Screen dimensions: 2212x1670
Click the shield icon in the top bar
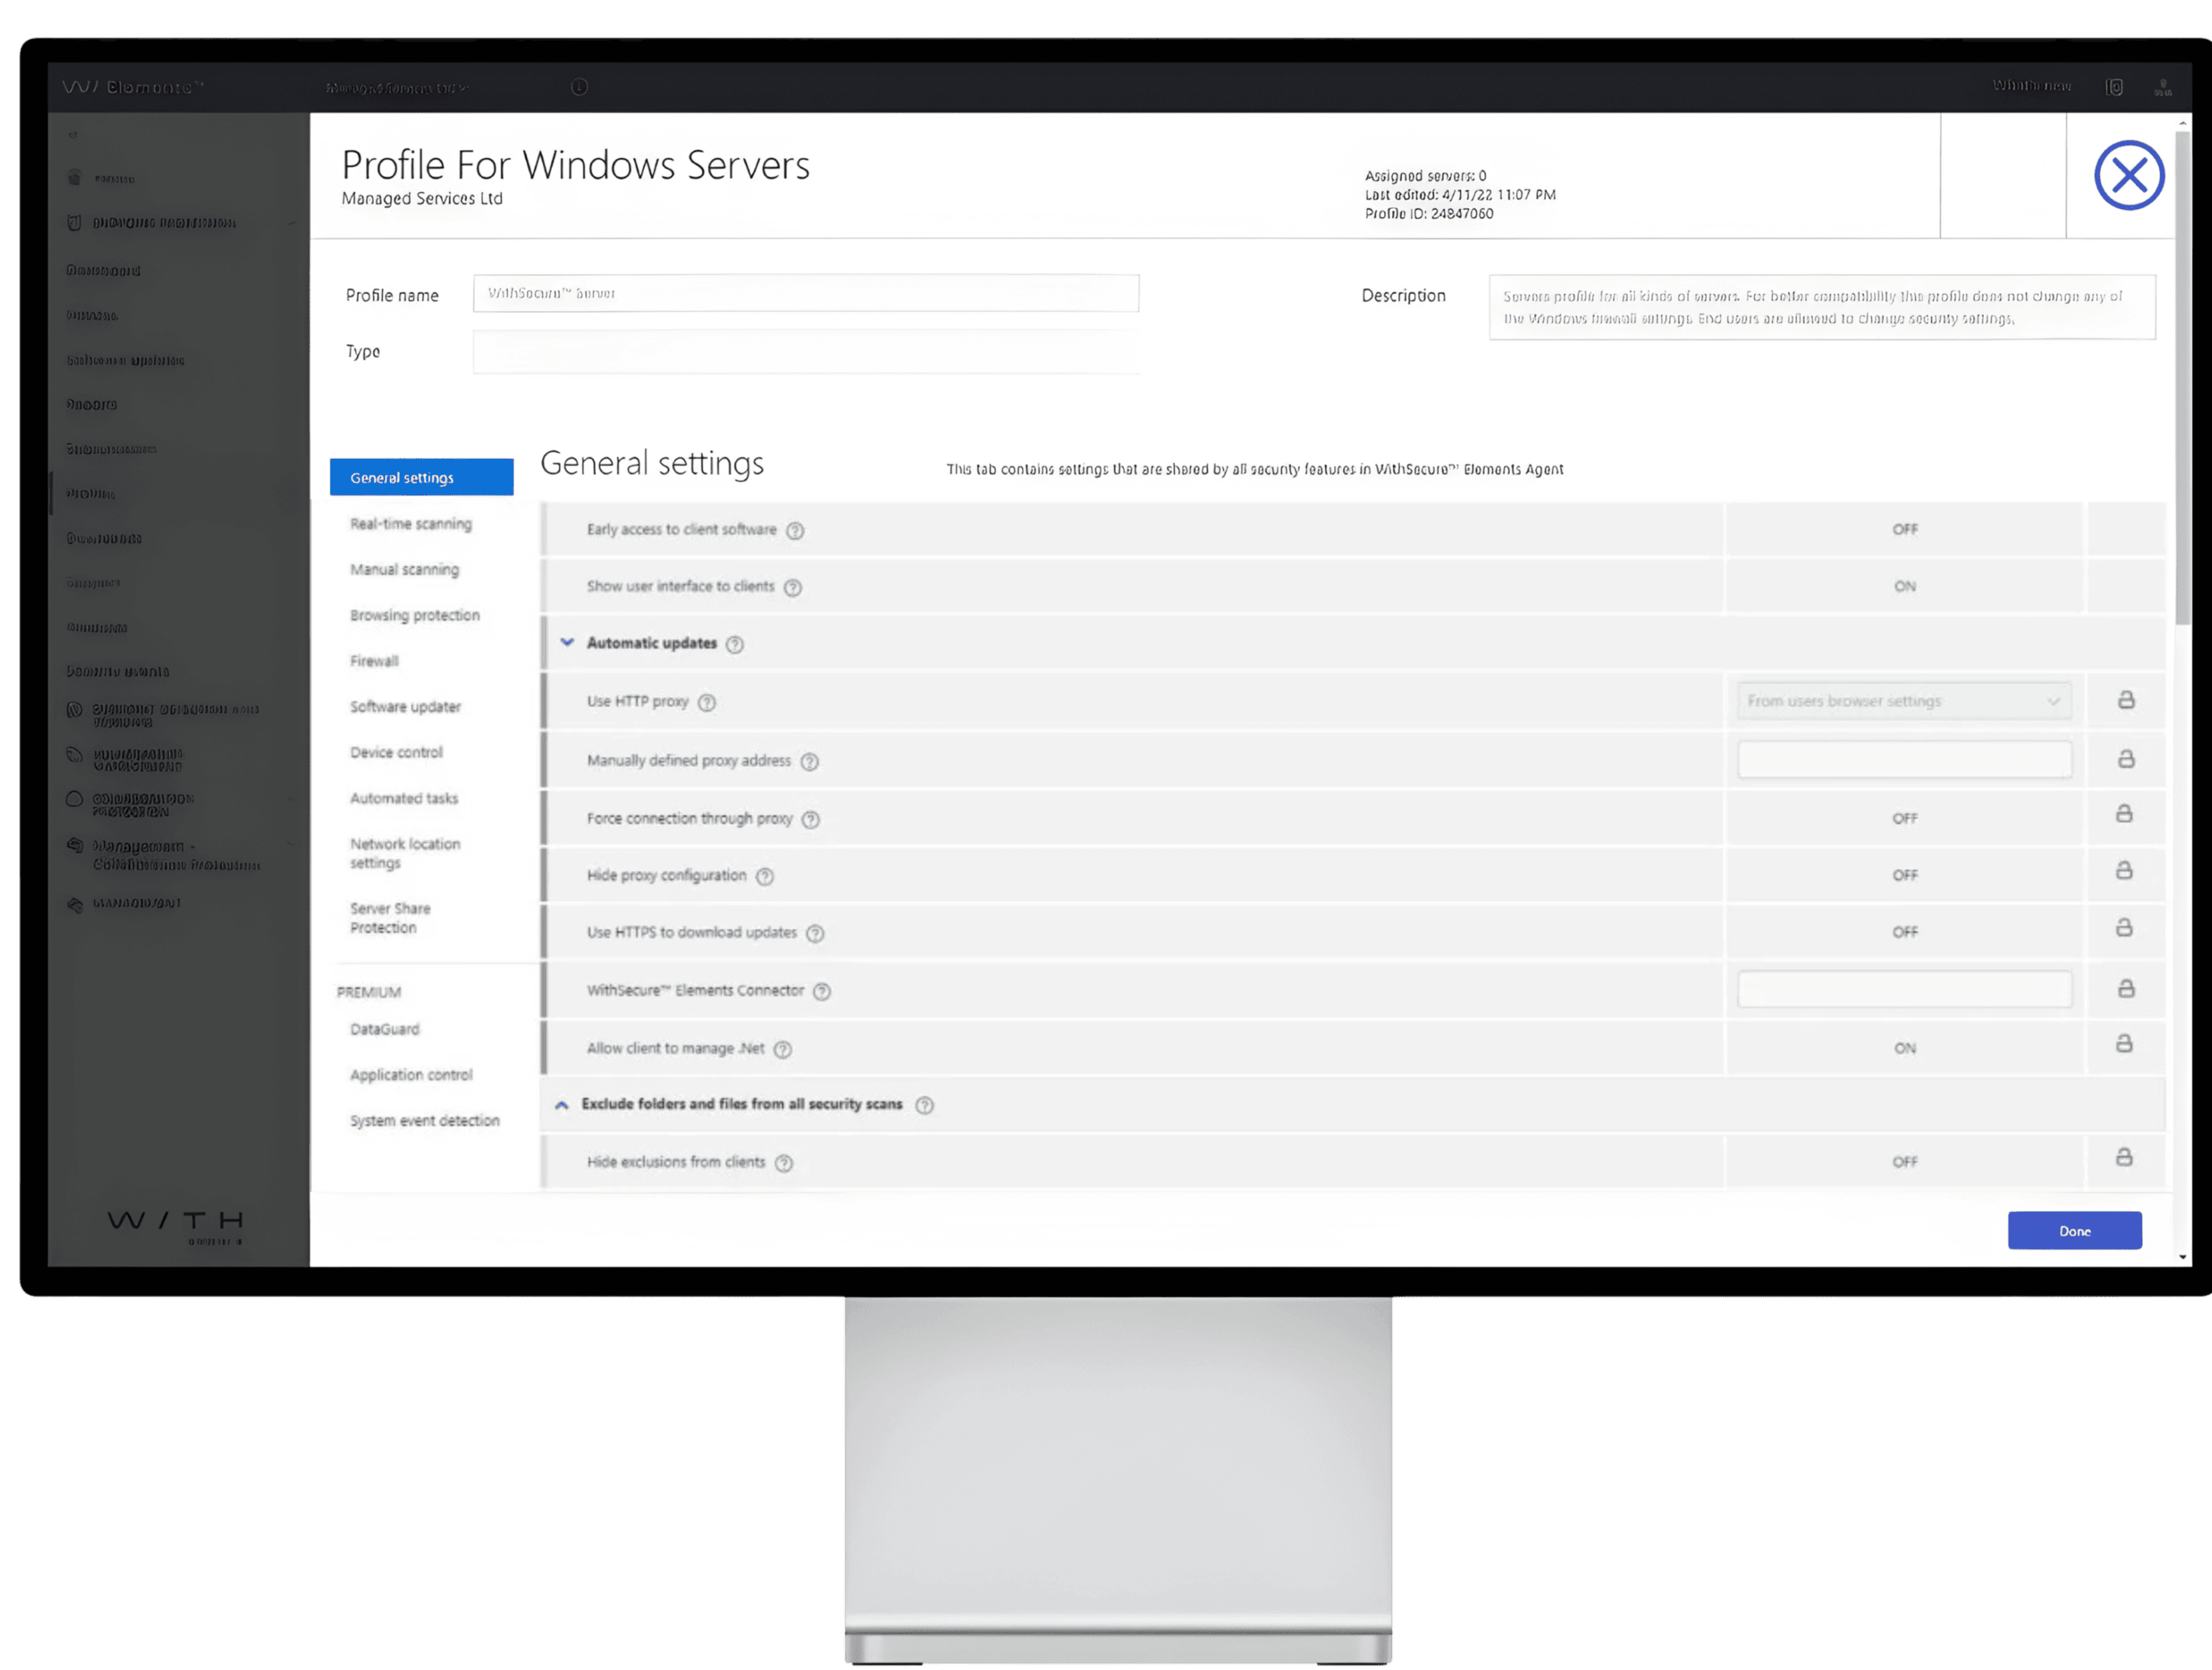[2116, 87]
